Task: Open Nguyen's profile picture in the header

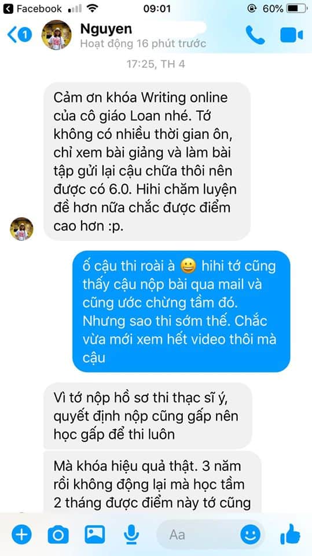Action: click(x=56, y=35)
